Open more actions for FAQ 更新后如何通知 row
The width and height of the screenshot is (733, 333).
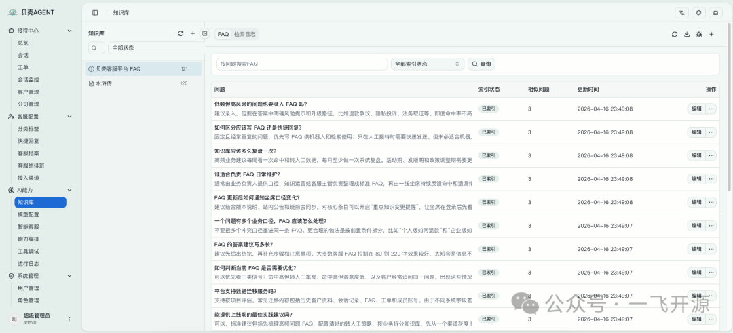pyautogui.click(x=711, y=202)
